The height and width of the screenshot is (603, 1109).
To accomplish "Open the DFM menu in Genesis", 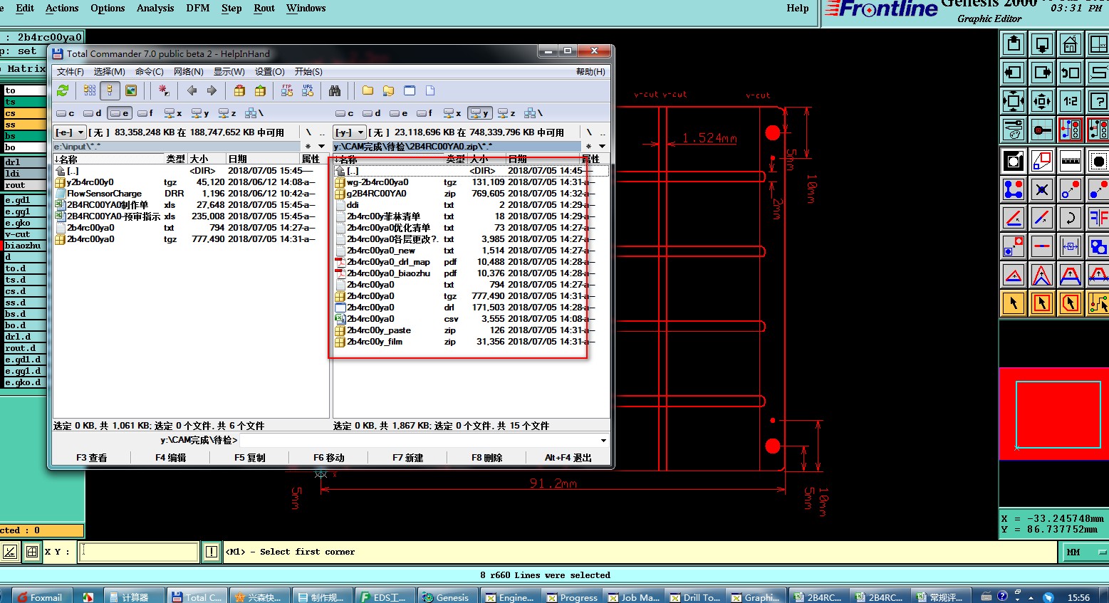I will [x=197, y=9].
